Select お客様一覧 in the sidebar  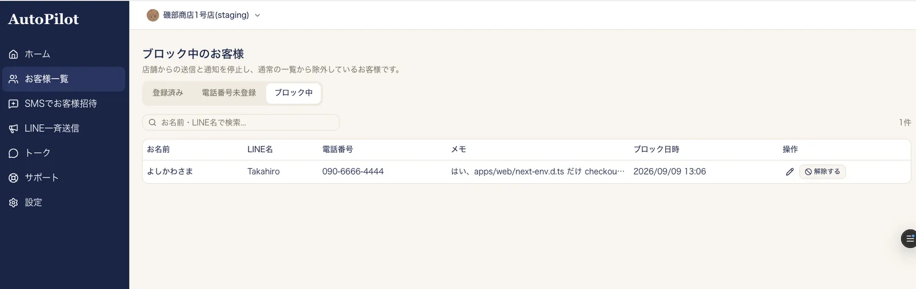point(64,79)
